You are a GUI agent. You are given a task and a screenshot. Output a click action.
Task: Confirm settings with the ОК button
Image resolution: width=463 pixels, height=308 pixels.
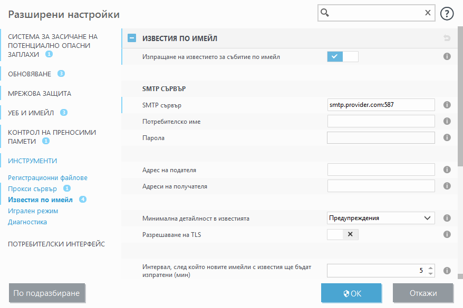[x=351, y=293]
